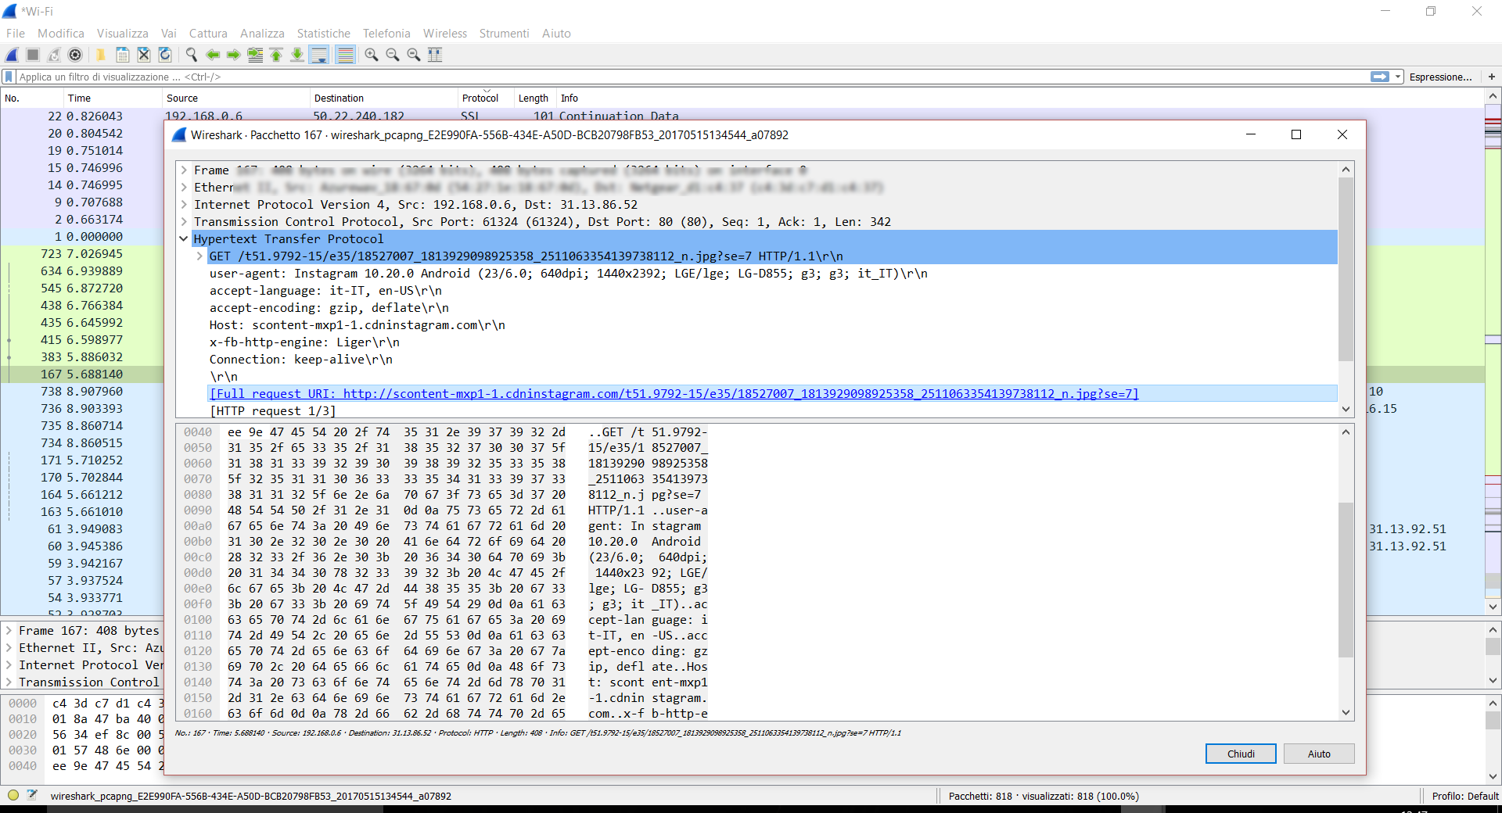
Task: Click Profilo: Default in status bar
Action: 1464,796
